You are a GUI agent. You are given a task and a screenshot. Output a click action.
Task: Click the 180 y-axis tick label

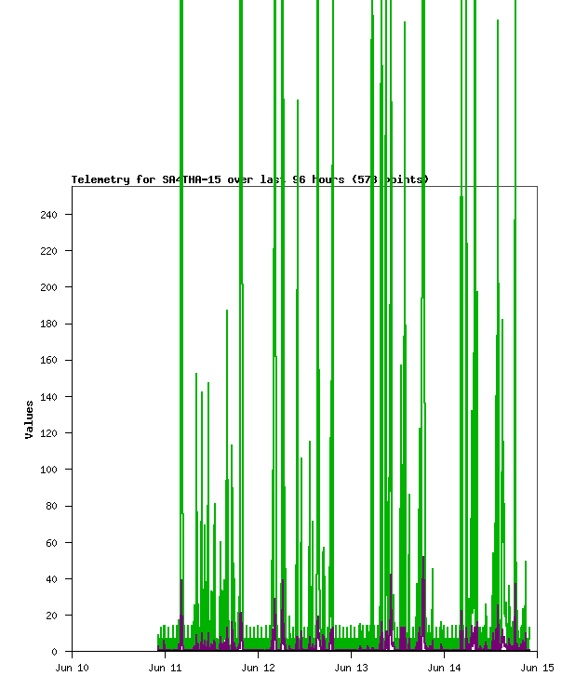pyautogui.click(x=48, y=325)
